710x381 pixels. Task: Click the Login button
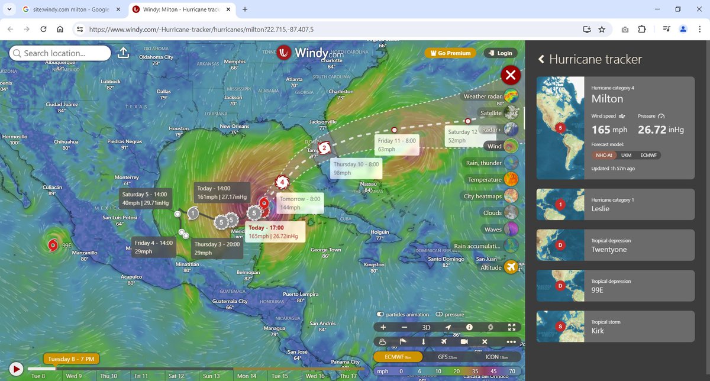[x=501, y=53]
